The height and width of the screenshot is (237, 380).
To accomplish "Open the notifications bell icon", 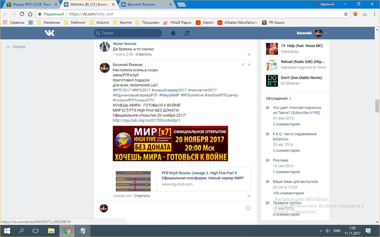I will [x=173, y=33].
